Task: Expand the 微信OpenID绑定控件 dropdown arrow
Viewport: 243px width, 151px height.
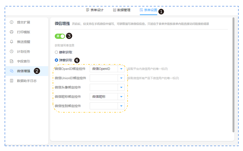Action: [121, 69]
